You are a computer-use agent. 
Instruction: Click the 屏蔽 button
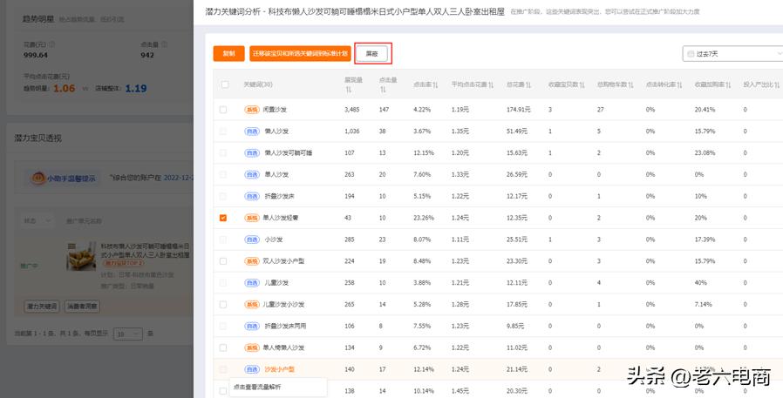click(x=371, y=53)
